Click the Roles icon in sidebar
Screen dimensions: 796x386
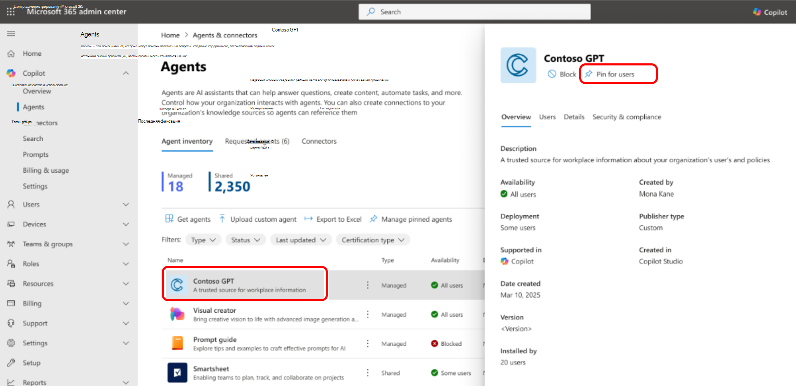coord(11,263)
